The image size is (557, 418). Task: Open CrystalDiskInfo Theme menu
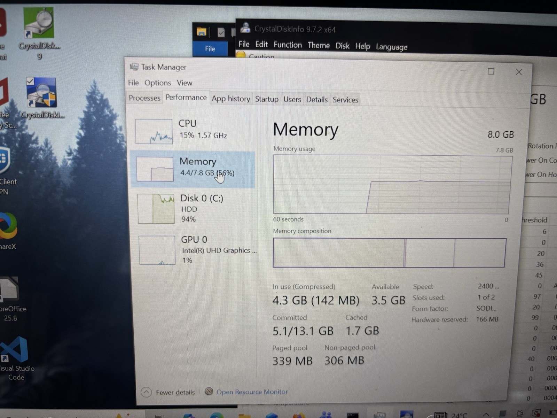coord(319,45)
